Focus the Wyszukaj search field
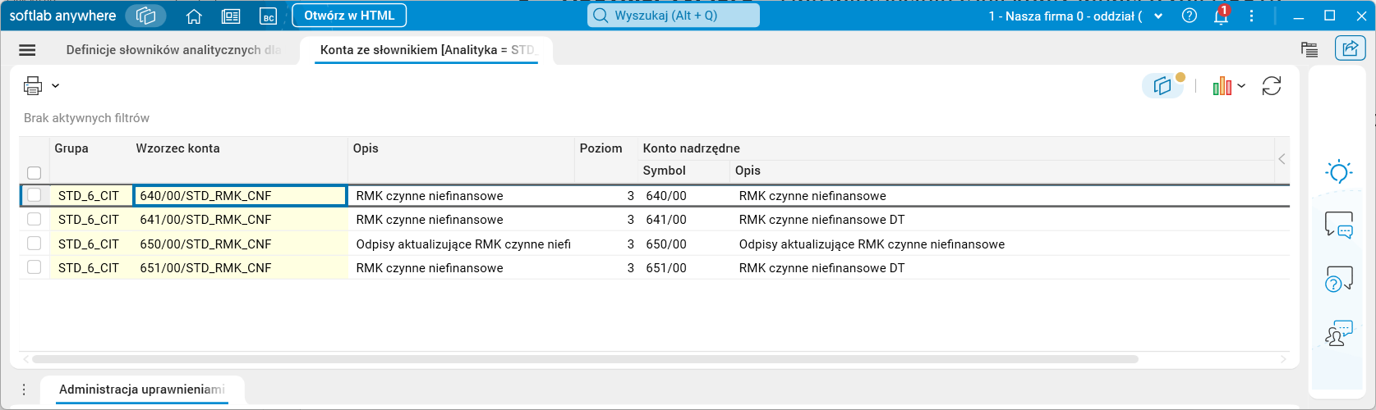 coord(674,16)
